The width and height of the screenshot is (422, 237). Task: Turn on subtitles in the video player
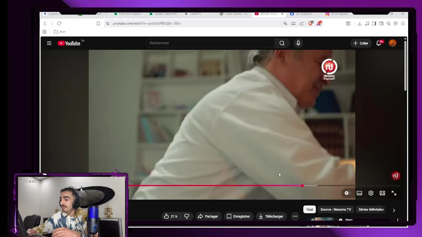(359, 193)
